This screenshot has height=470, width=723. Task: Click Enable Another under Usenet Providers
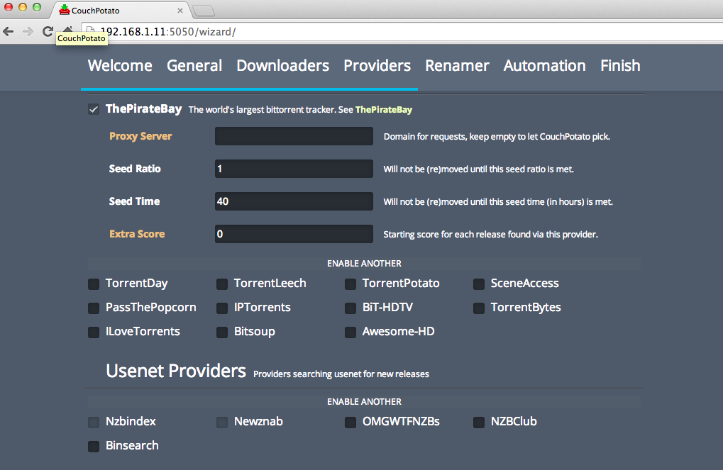point(364,402)
